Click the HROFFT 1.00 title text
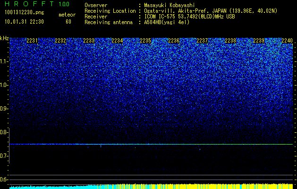297x189 pixels. click(x=37, y=4)
